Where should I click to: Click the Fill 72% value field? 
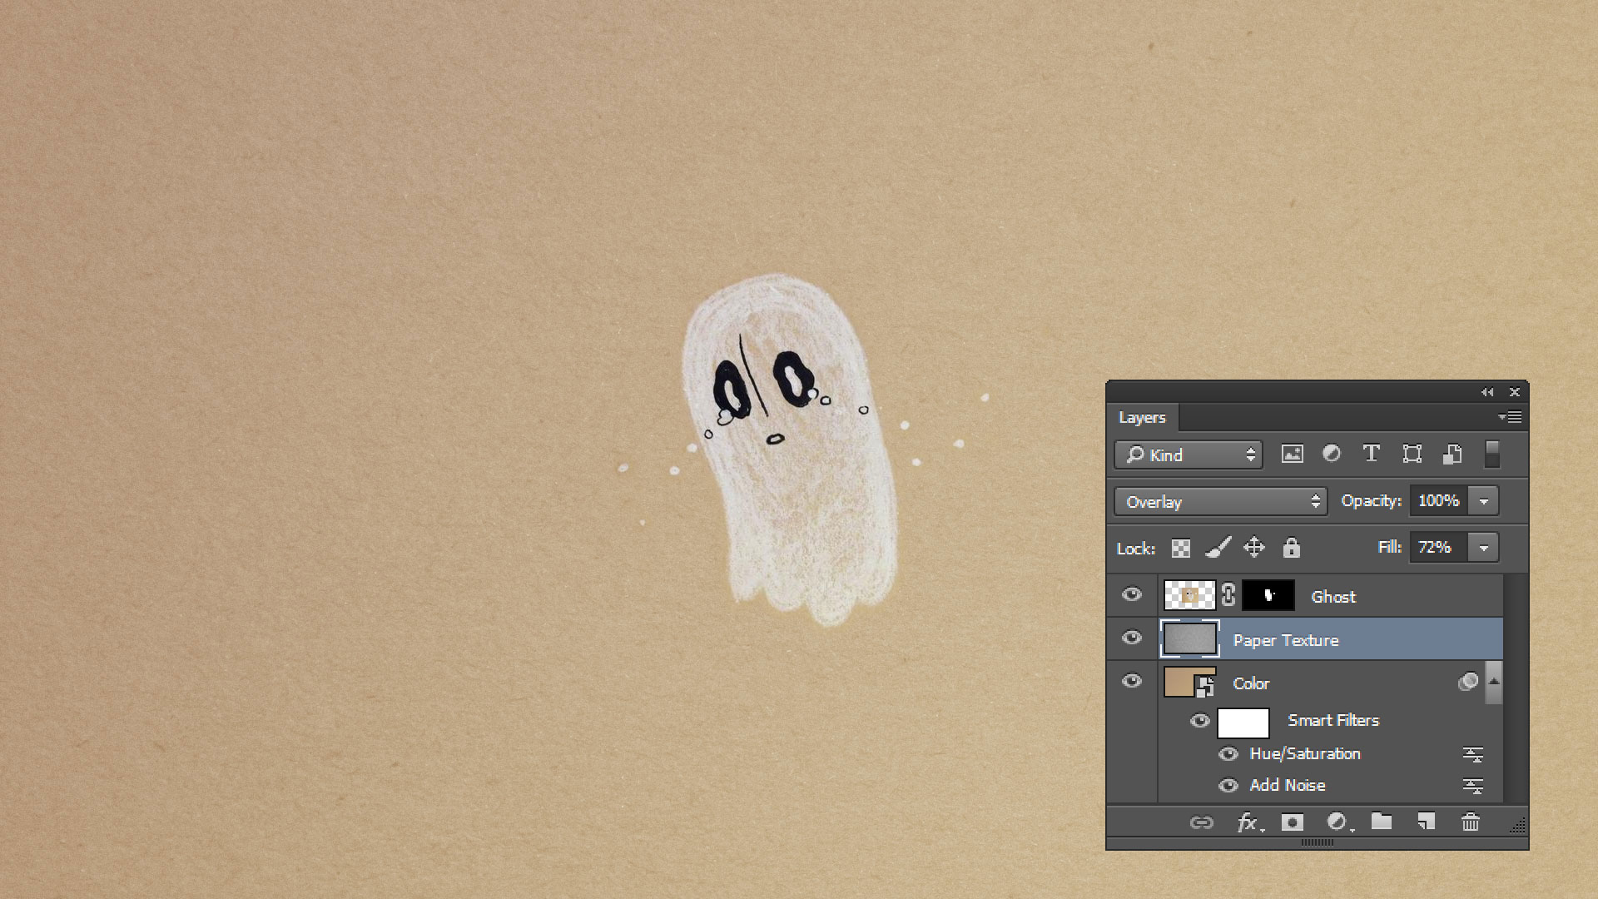coord(1439,547)
